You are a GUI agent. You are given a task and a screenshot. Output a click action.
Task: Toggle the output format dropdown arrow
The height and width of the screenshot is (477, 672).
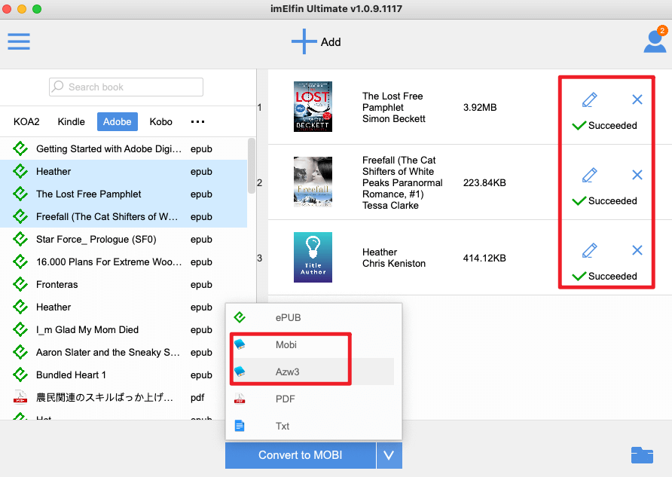(x=389, y=455)
